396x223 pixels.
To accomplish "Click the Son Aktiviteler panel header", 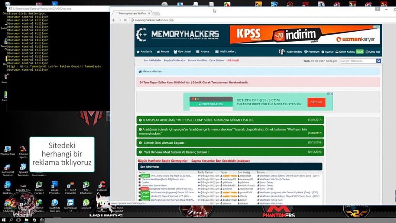I will [230, 167].
